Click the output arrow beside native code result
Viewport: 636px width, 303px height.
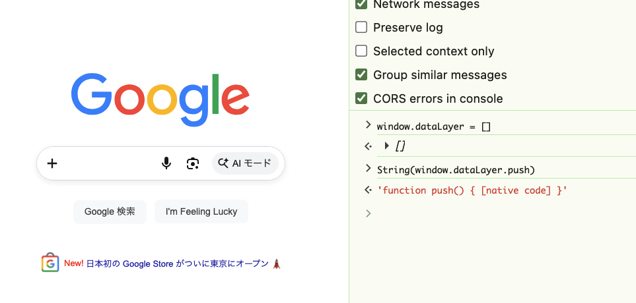tap(368, 190)
